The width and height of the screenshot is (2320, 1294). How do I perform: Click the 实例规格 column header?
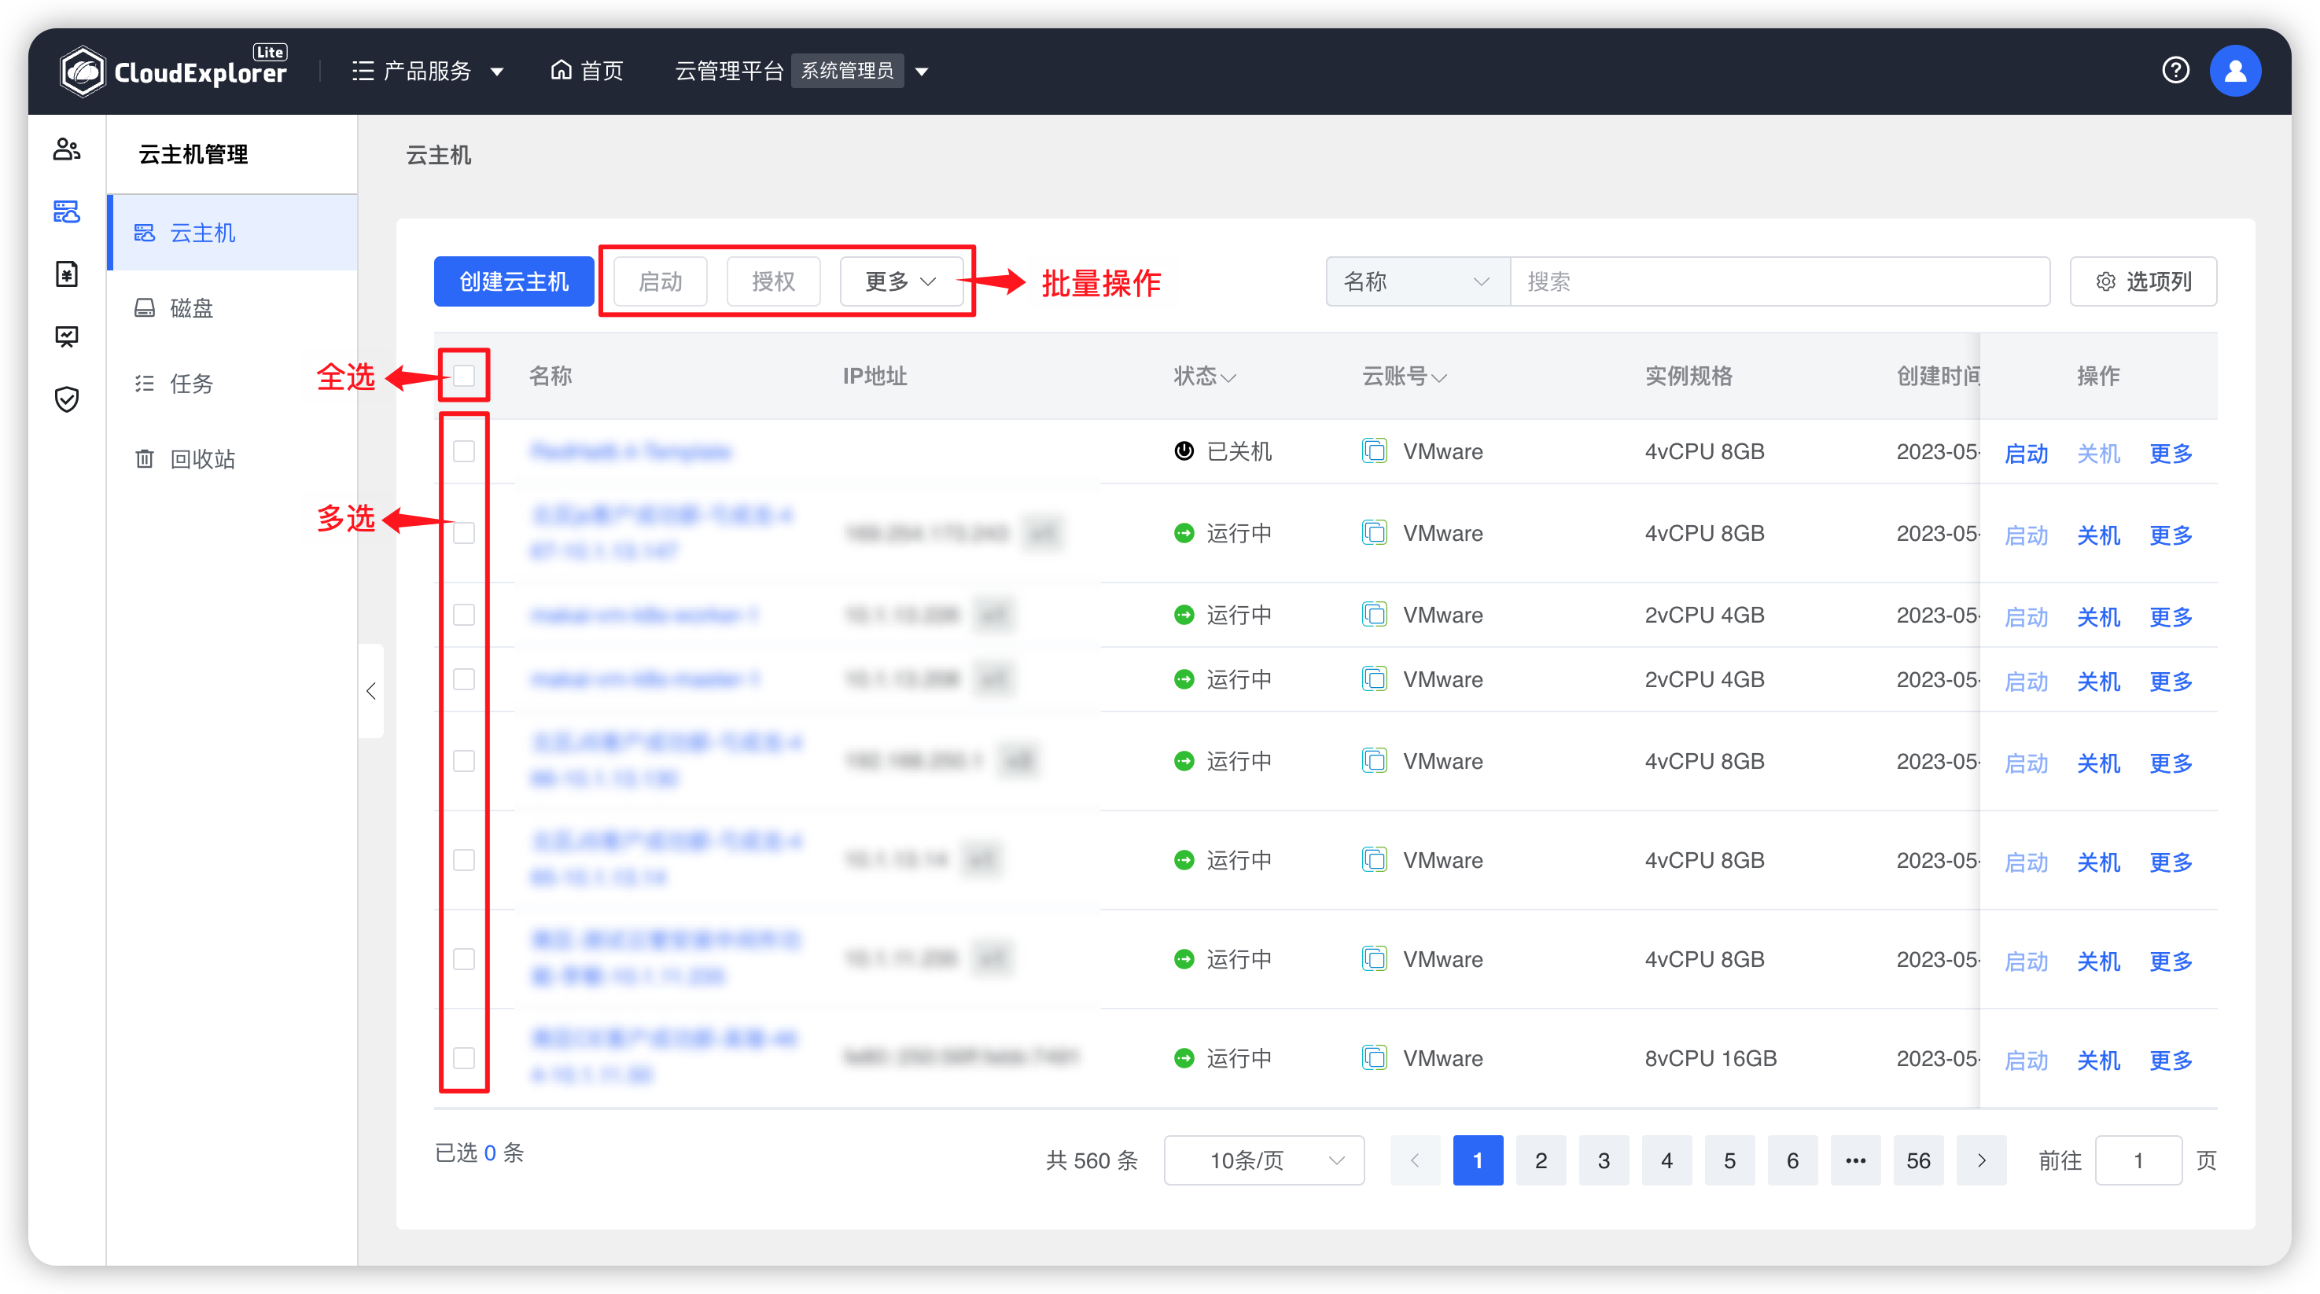tap(1688, 376)
